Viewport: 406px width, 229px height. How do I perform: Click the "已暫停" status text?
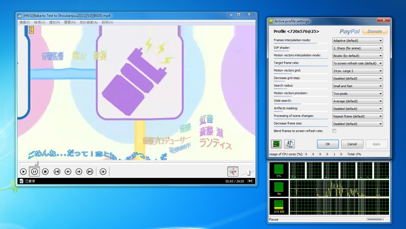coord(30,181)
